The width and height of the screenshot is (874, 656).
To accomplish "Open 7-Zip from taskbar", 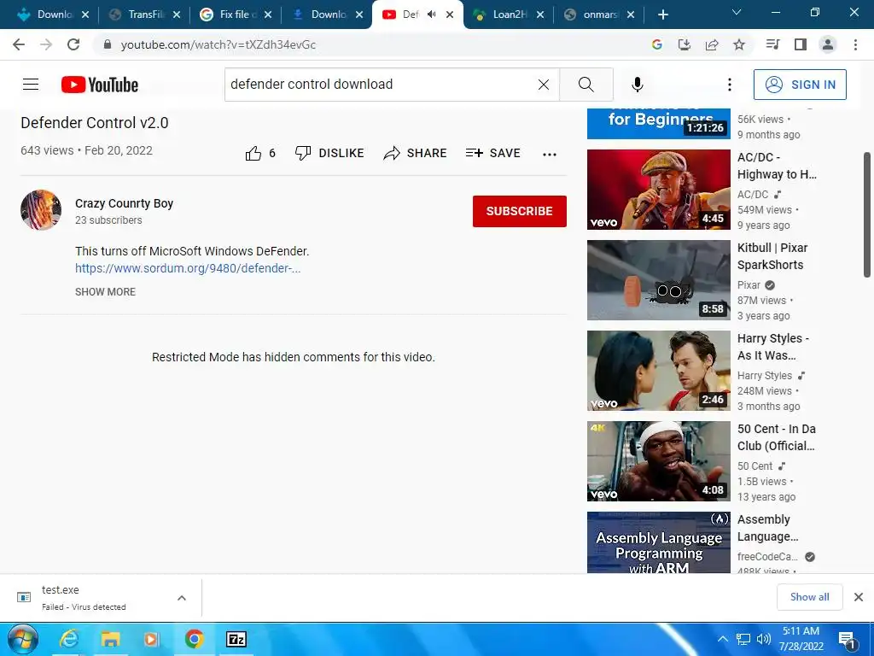I will click(236, 639).
